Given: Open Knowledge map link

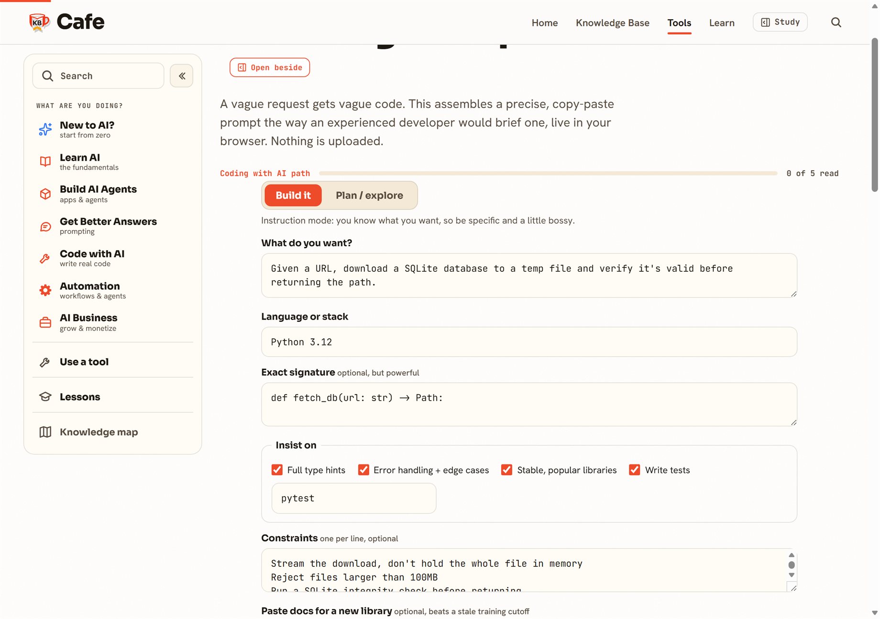Looking at the screenshot, I should click(x=113, y=432).
